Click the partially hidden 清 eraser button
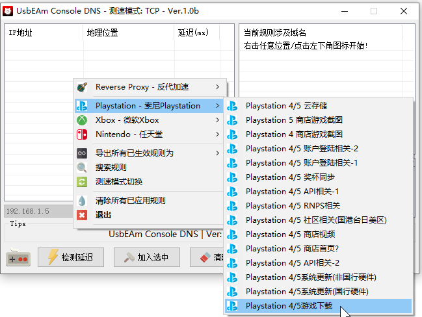This screenshot has height=317, width=422. click(x=207, y=257)
